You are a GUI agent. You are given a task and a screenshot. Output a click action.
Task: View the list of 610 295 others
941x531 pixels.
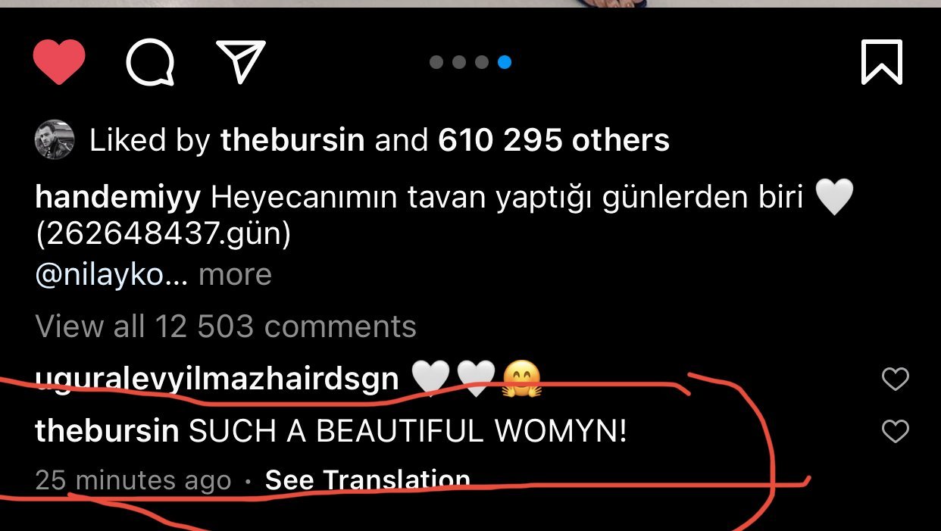pyautogui.click(x=554, y=140)
